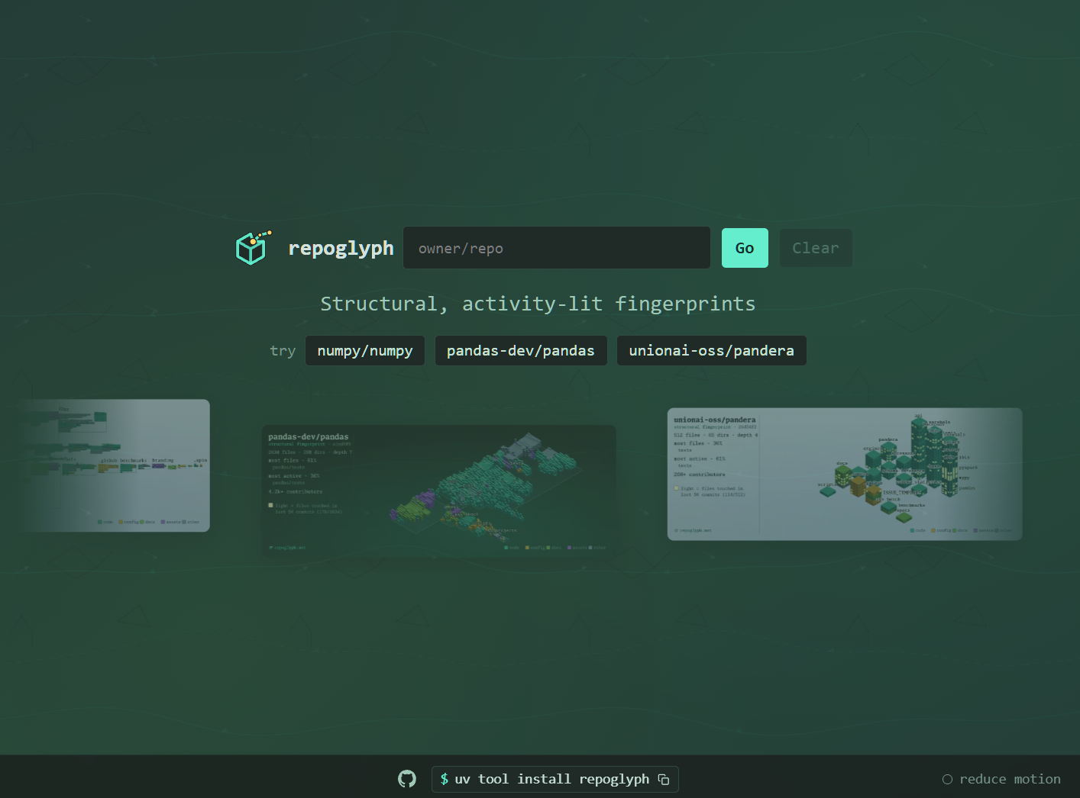Open the partially visible leftmost fingerprint card

114,465
